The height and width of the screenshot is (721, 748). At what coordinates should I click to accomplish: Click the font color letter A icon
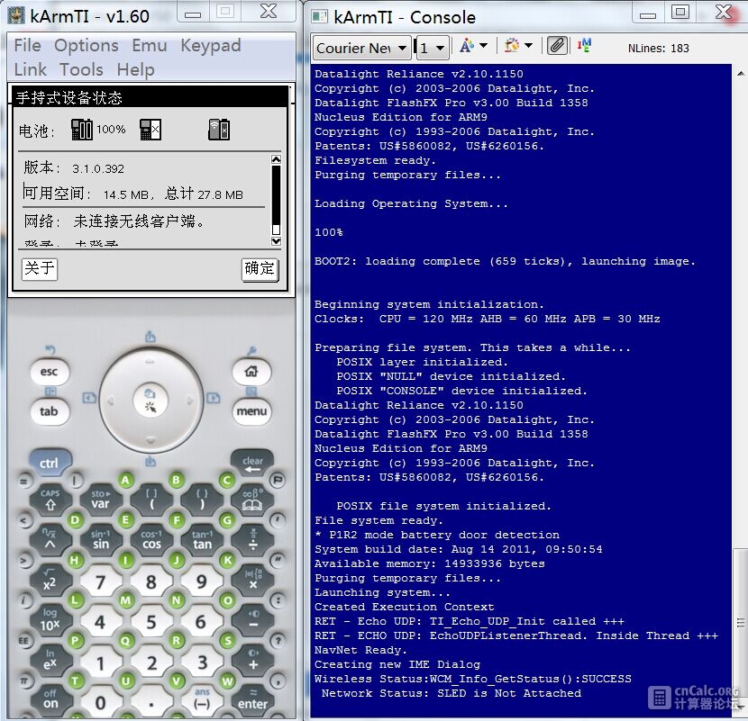(x=467, y=46)
